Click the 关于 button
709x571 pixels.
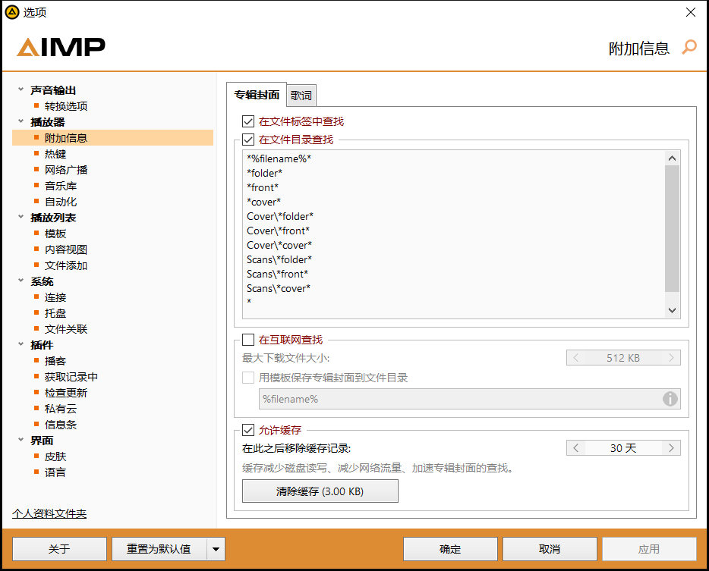point(59,549)
